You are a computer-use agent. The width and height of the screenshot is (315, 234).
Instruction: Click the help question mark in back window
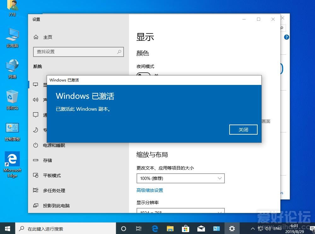[287, 37]
